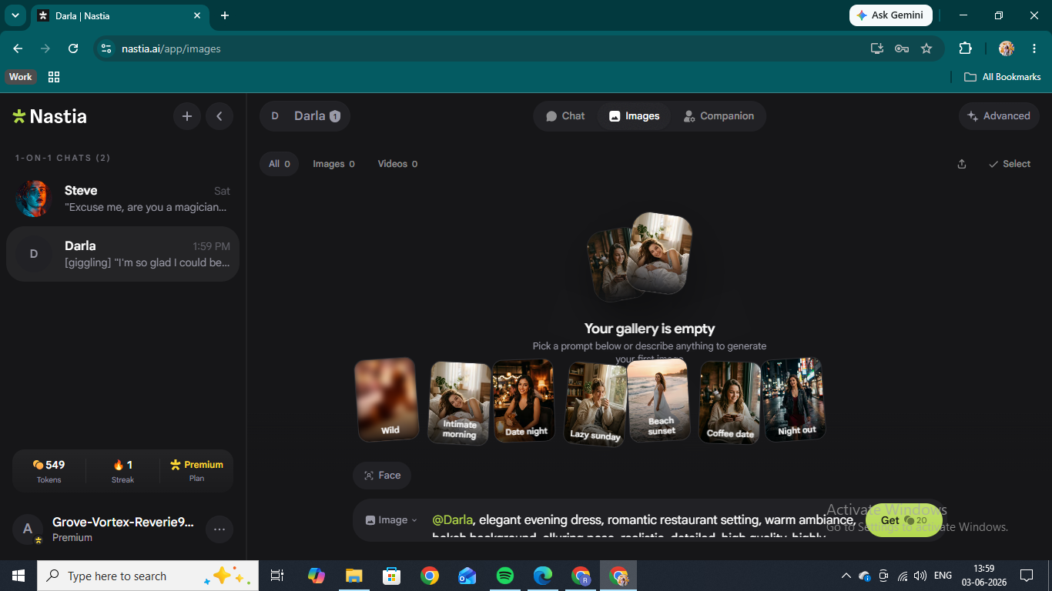
Task: Bookmark this page with star icon
Action: 926,48
